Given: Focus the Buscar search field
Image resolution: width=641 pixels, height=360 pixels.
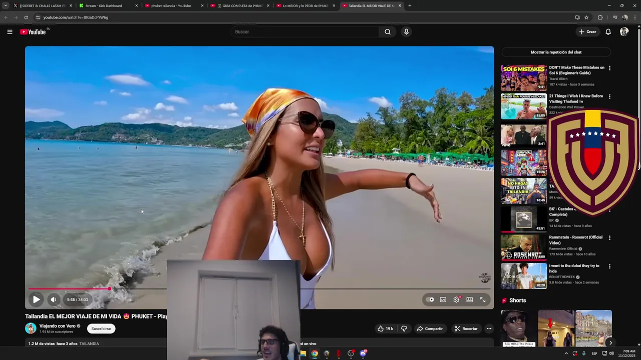Looking at the screenshot, I should click(305, 31).
